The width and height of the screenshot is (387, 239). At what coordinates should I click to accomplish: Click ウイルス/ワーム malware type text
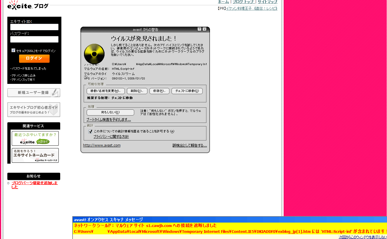point(123,74)
